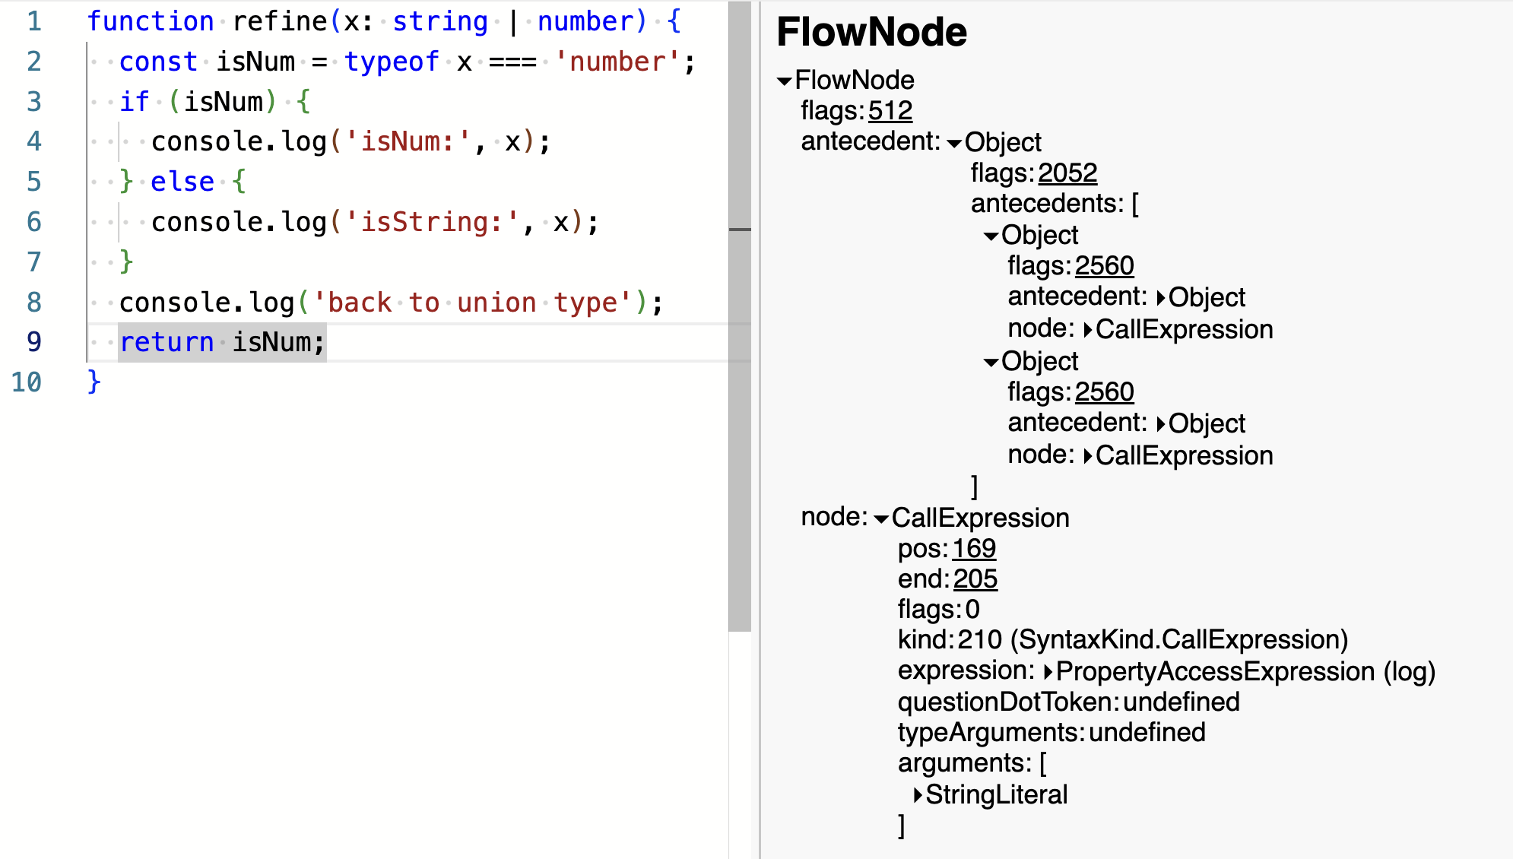This screenshot has width=1513, height=859.
Task: Click the 'isNum:' string on line 4
Action: 408,141
